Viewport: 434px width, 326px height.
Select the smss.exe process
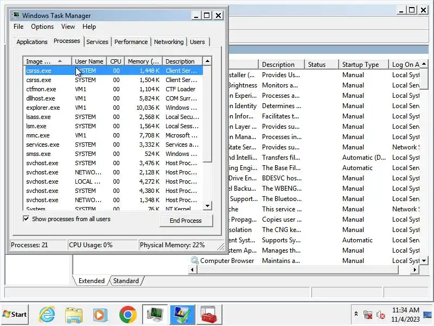pyautogui.click(x=114, y=154)
